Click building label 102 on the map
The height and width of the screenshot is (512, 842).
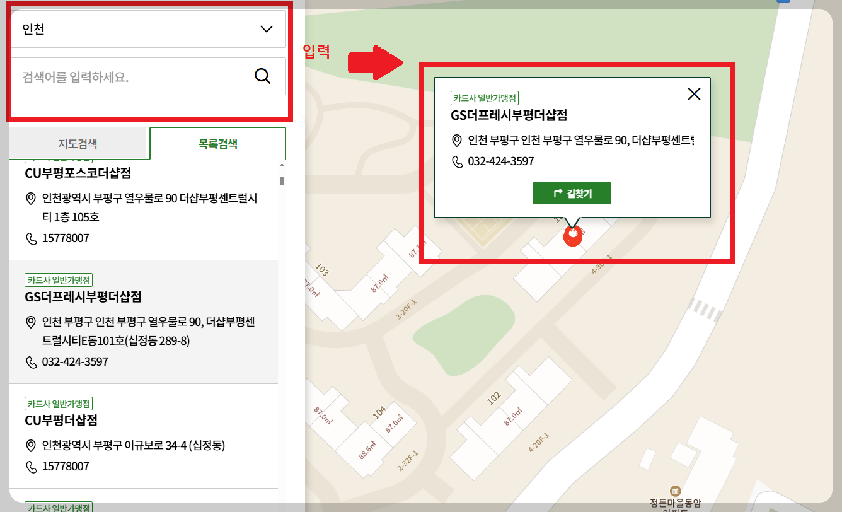point(493,397)
